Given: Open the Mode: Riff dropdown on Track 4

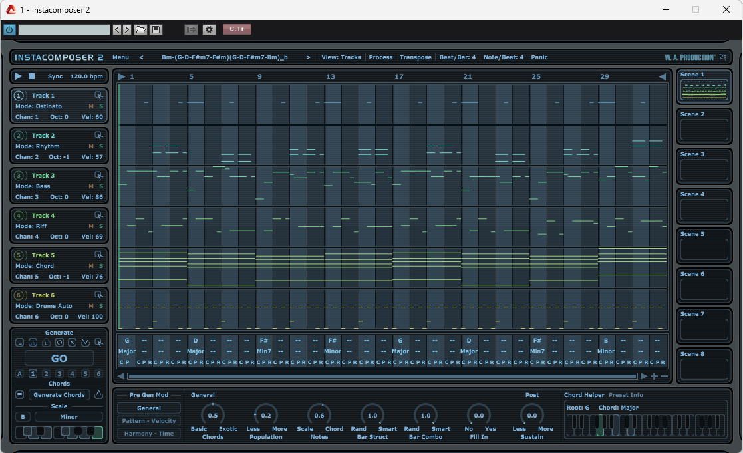Looking at the screenshot, I should pyautogui.click(x=31, y=226).
